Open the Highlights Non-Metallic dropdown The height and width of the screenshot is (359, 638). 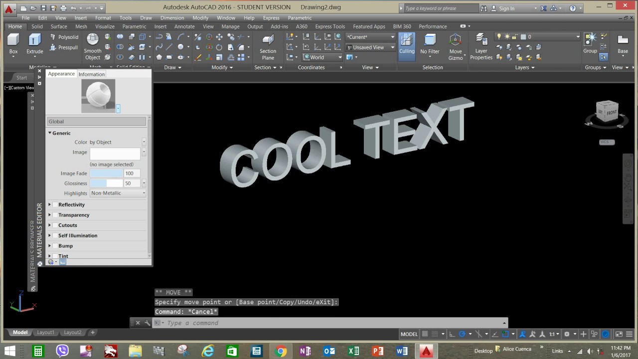coord(118,193)
